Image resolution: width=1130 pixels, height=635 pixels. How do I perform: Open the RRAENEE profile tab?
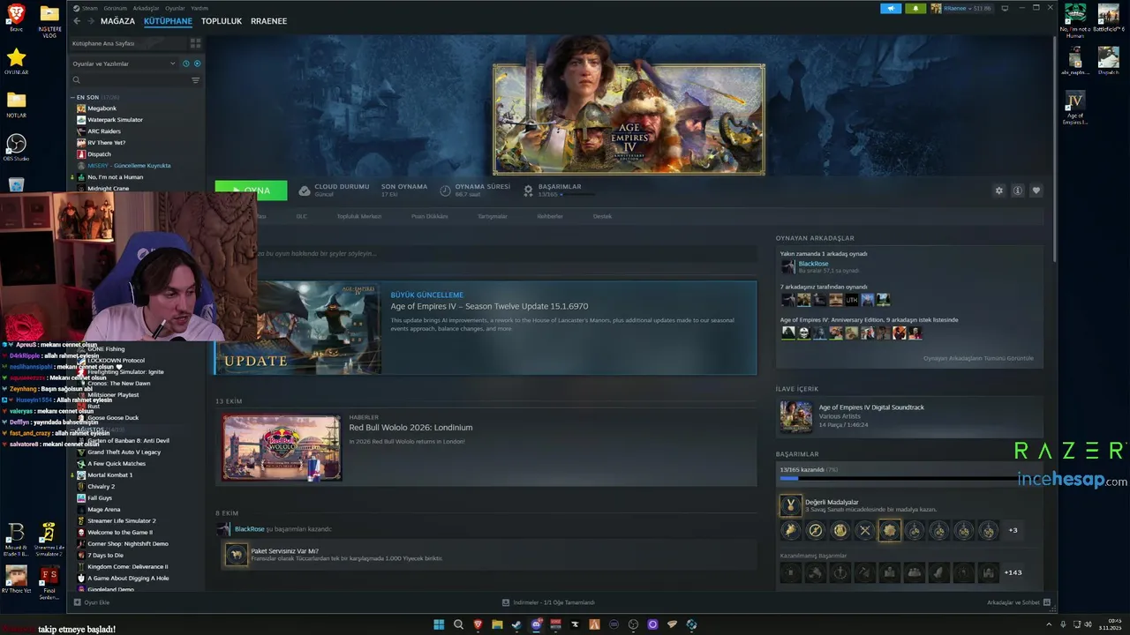click(268, 21)
